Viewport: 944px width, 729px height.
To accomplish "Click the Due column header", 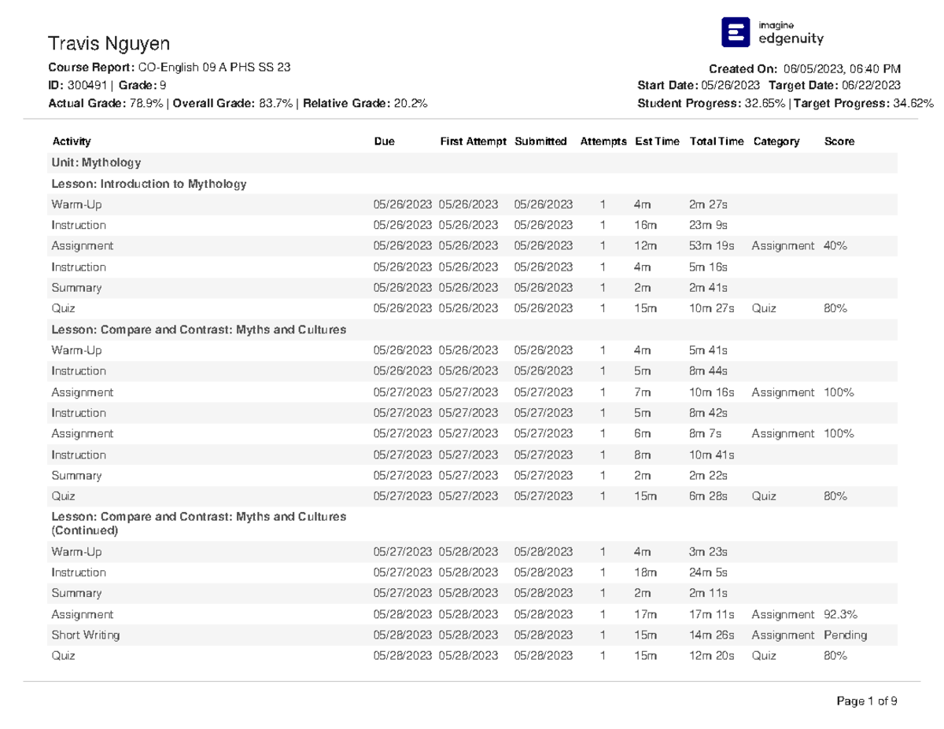I will pyautogui.click(x=385, y=142).
